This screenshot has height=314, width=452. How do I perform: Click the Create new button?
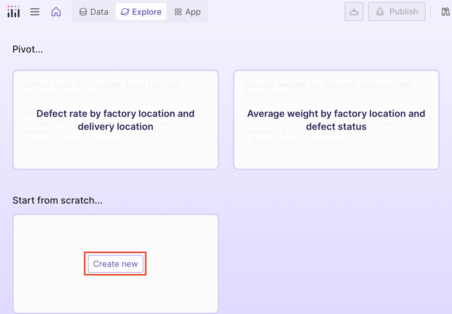tap(115, 264)
